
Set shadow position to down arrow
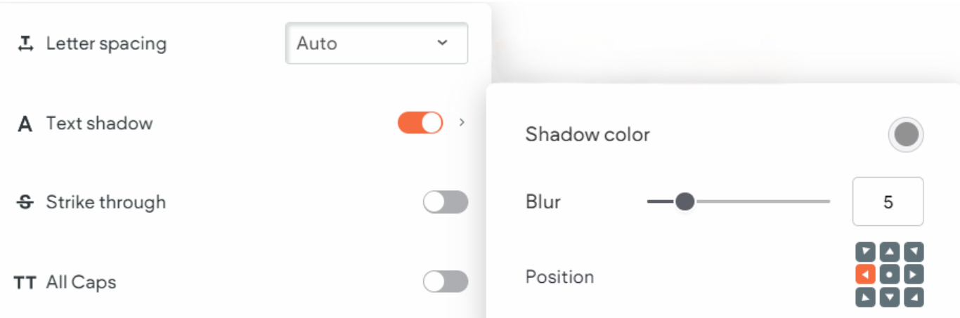click(x=890, y=298)
